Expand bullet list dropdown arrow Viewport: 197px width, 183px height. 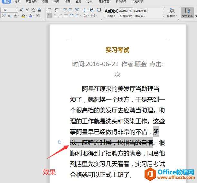coord(52,10)
